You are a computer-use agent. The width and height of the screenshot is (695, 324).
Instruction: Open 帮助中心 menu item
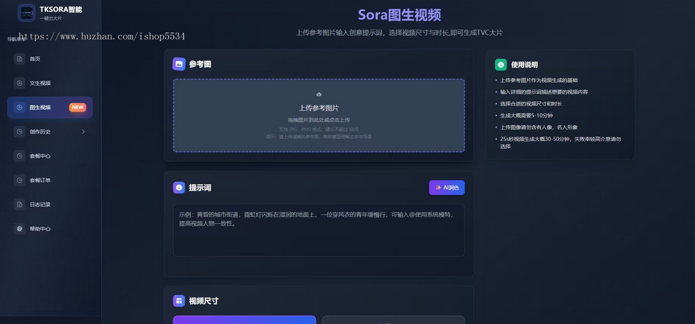tap(50, 229)
